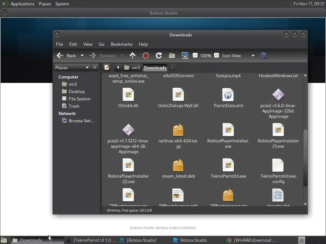Select the Octokit.dll file icon
Screen dimensions: 326x244
(x=128, y=95)
